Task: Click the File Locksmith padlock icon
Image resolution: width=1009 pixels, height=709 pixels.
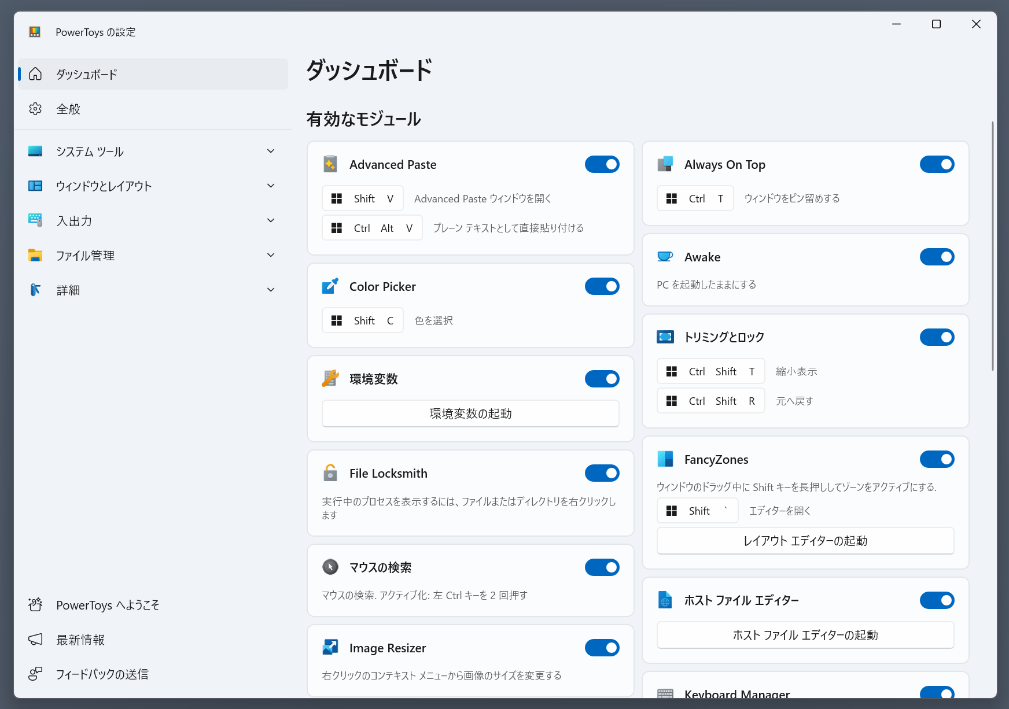Action: [330, 473]
